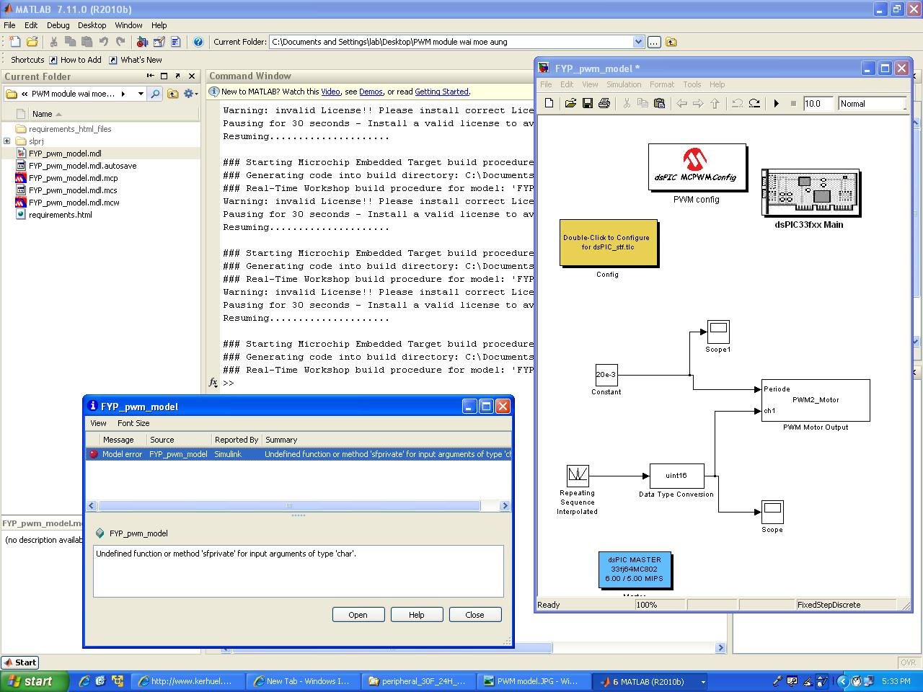Open Simulation menu in Simulink window
The width and height of the screenshot is (923, 692).
point(624,84)
